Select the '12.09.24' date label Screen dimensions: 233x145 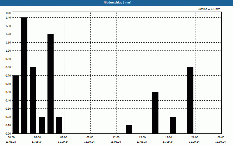click(220, 142)
